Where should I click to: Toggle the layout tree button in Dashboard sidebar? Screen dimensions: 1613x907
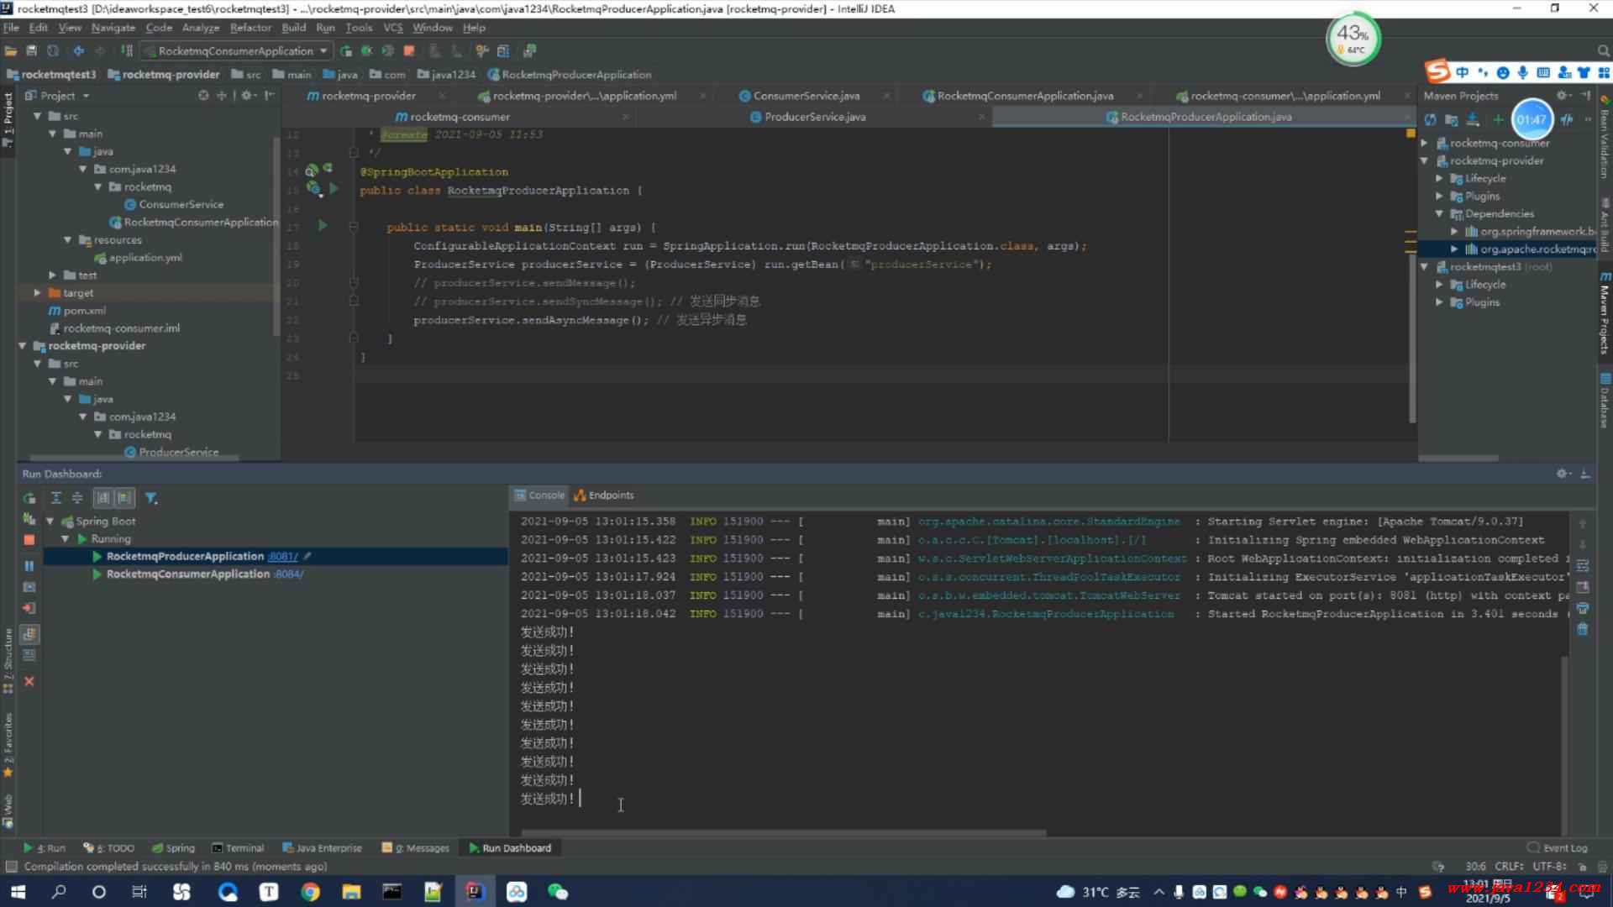29,634
